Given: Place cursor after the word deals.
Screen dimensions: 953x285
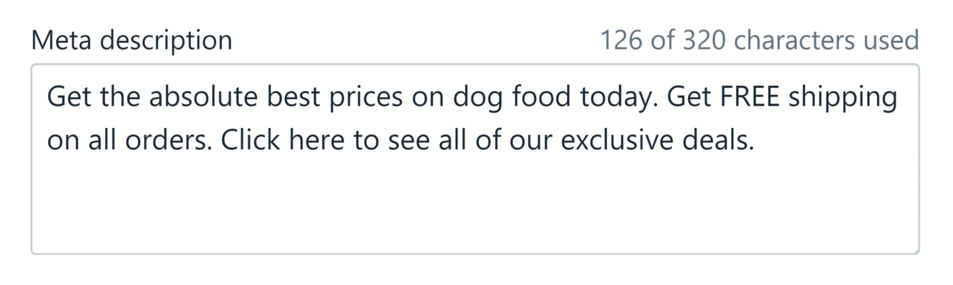Looking at the screenshot, I should 755,141.
